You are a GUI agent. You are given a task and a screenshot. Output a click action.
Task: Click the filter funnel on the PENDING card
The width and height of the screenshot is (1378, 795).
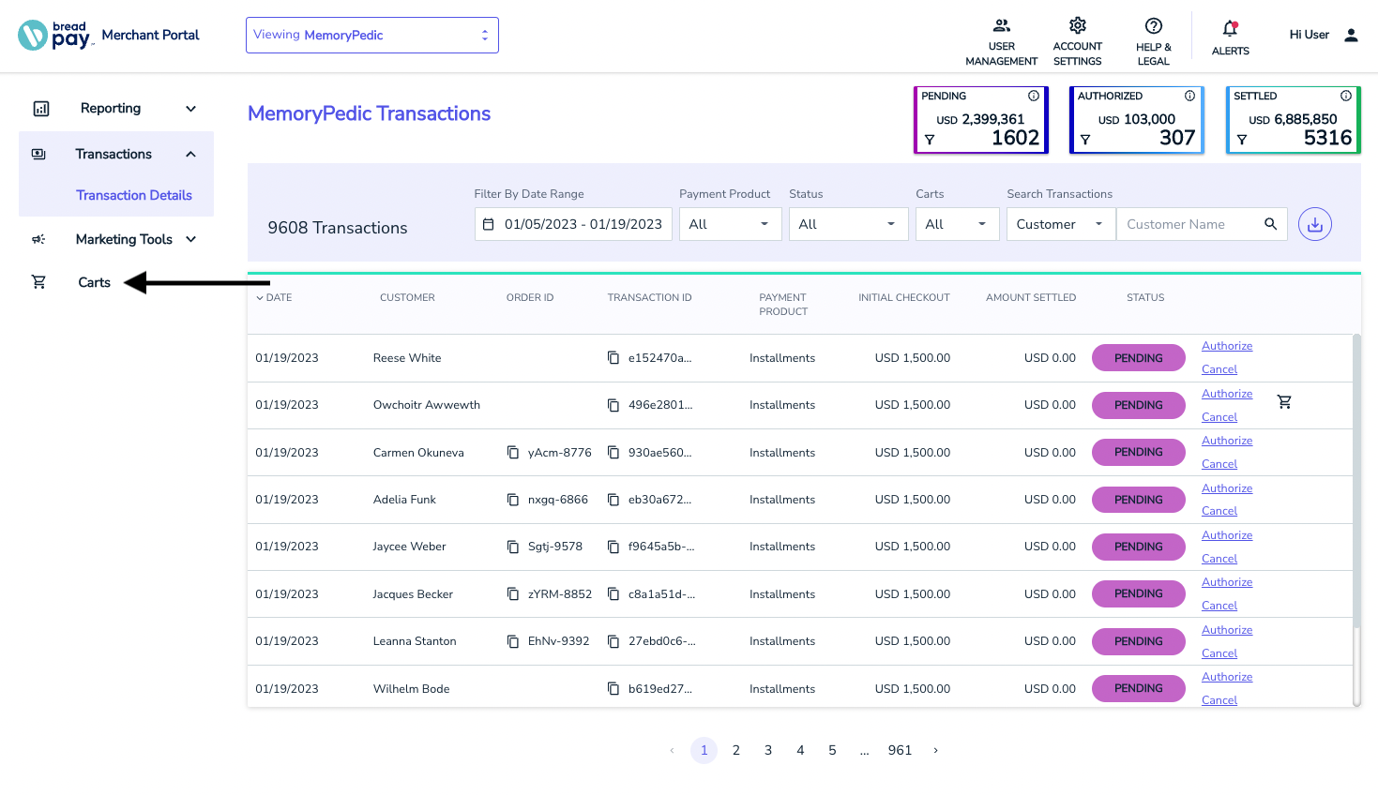[x=929, y=138]
